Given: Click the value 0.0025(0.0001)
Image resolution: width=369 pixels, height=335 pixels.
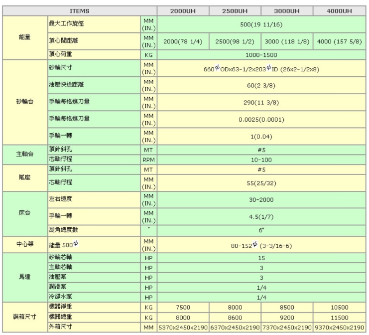Looking at the screenshot, I should pos(261,120).
